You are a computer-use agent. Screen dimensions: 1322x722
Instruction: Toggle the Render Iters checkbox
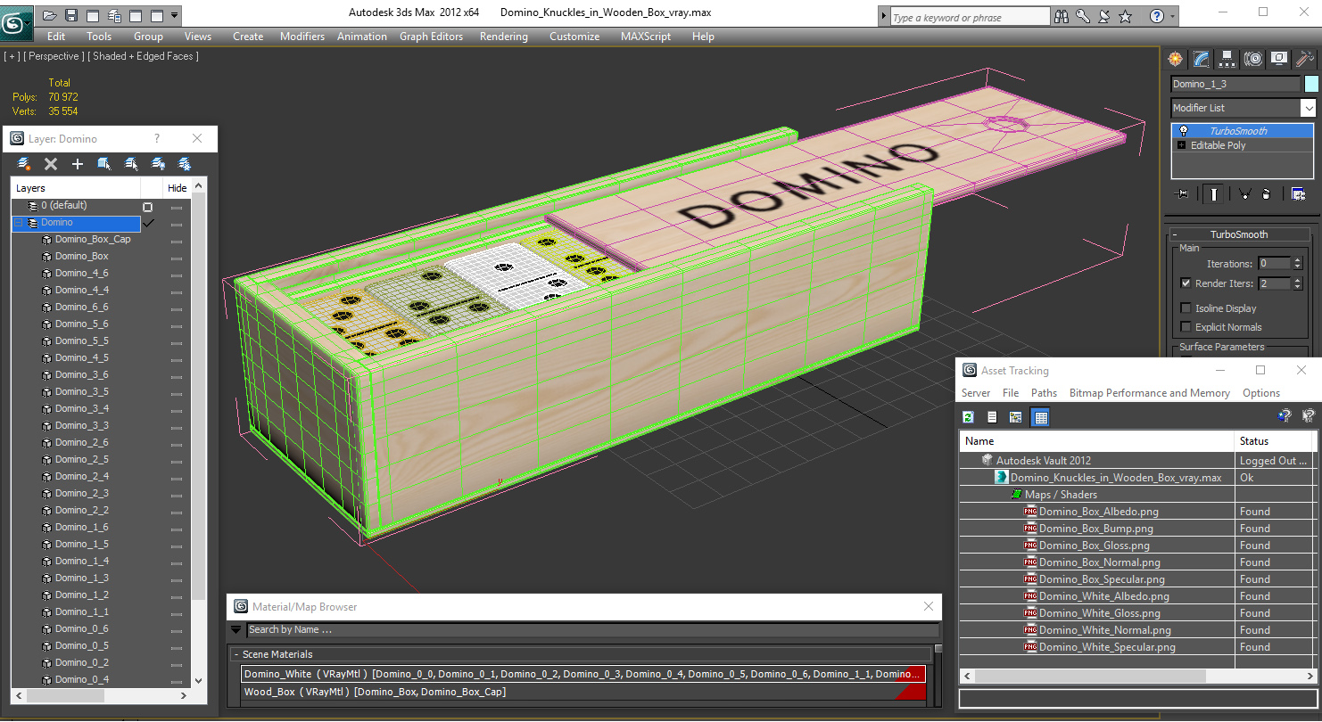point(1186,283)
